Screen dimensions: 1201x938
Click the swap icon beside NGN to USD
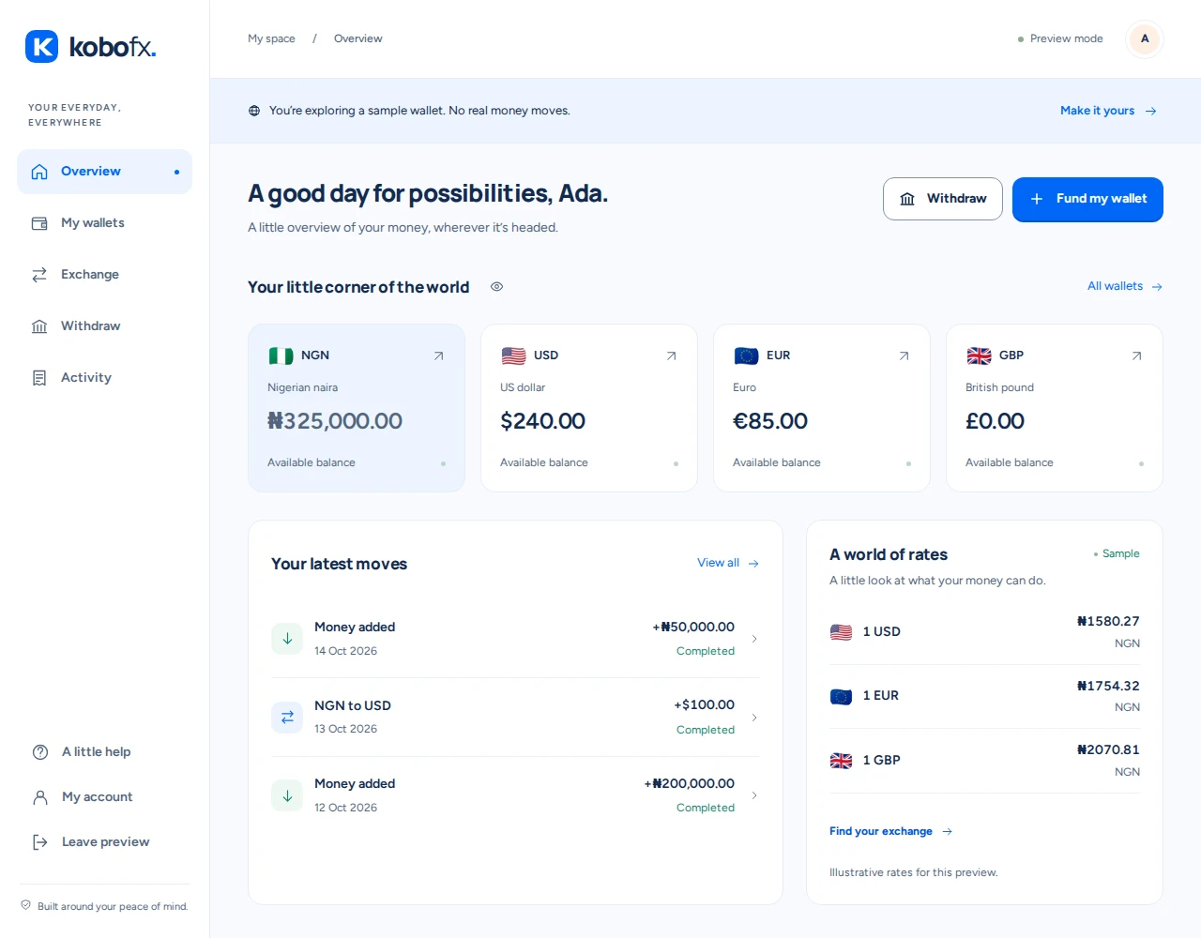point(287,718)
